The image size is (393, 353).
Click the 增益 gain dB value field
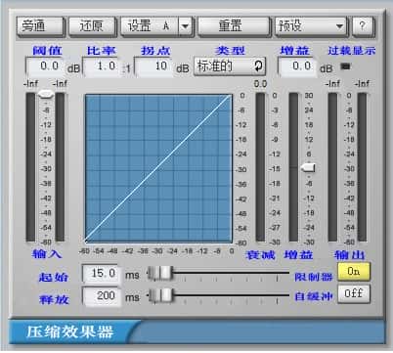[297, 66]
